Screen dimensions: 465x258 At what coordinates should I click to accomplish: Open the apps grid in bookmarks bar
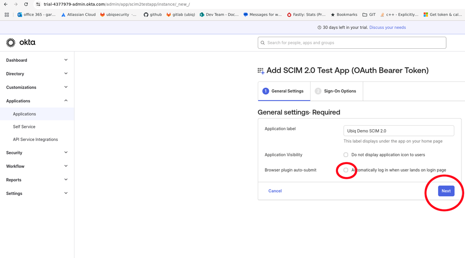click(7, 14)
